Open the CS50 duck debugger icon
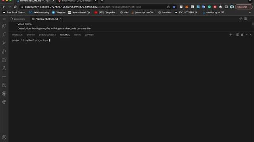The image size is (254, 142). click(x=4, y=85)
